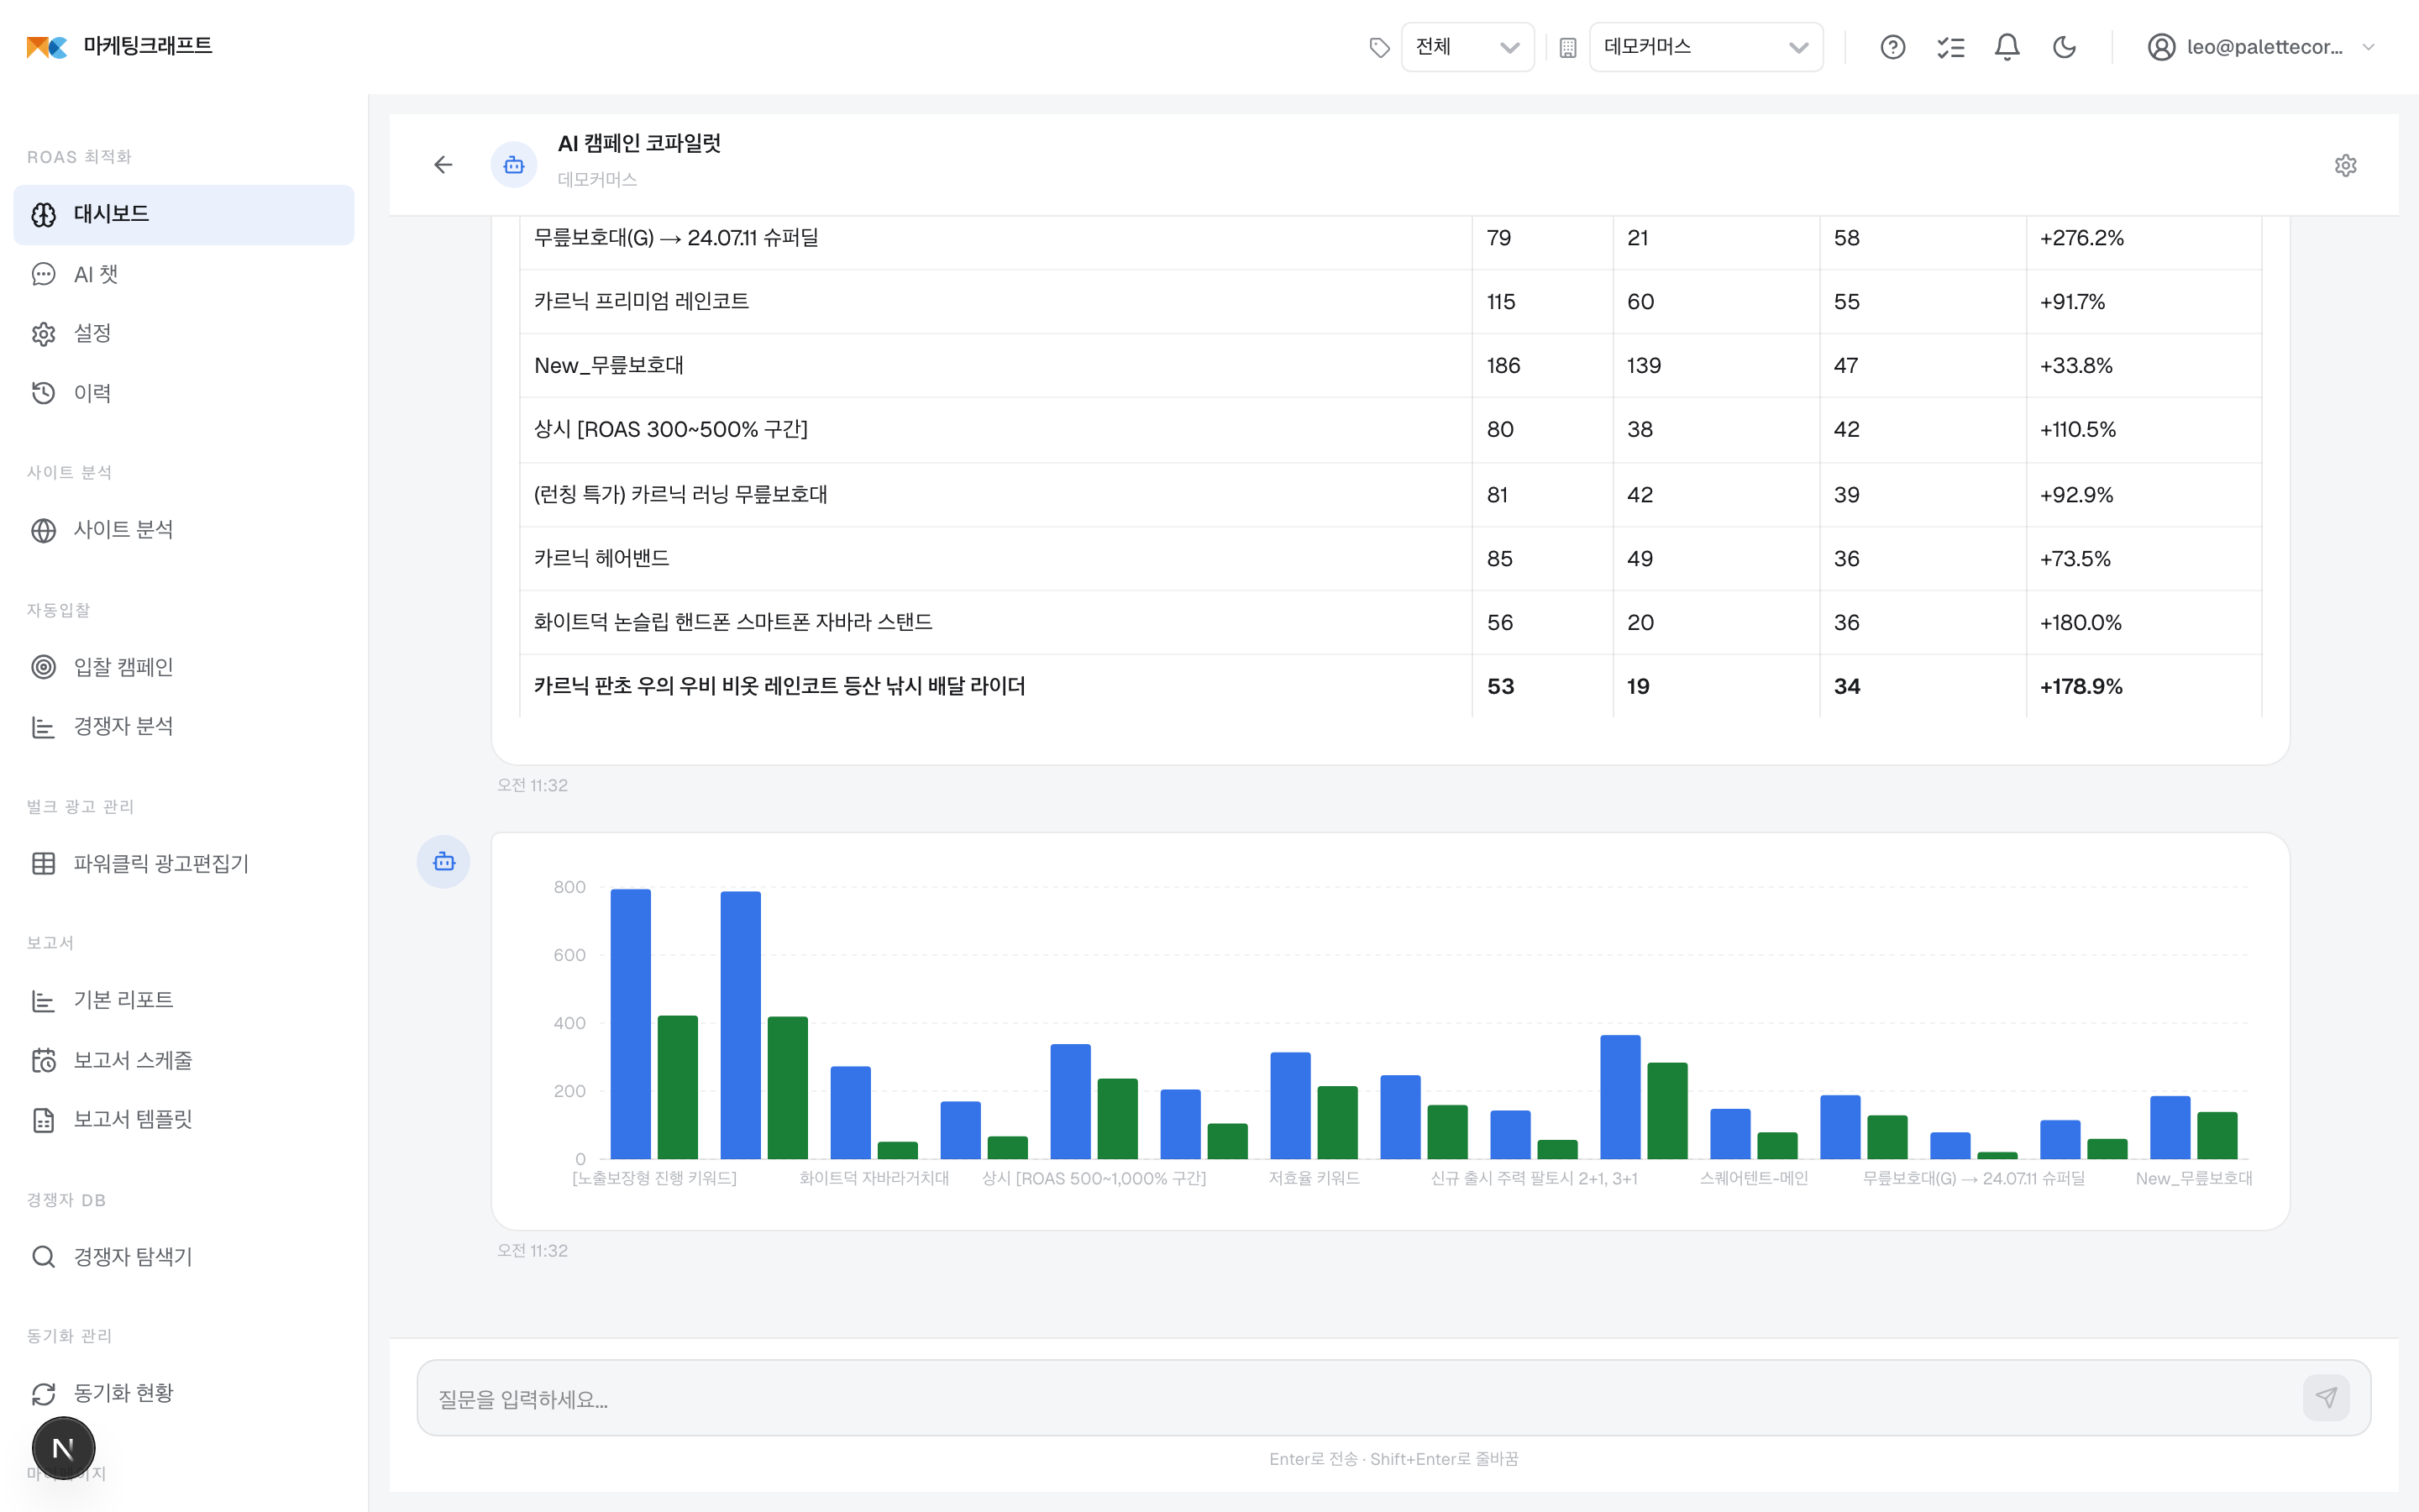Click the back arrow in copilot header
2419x1512 pixels.
(x=443, y=165)
